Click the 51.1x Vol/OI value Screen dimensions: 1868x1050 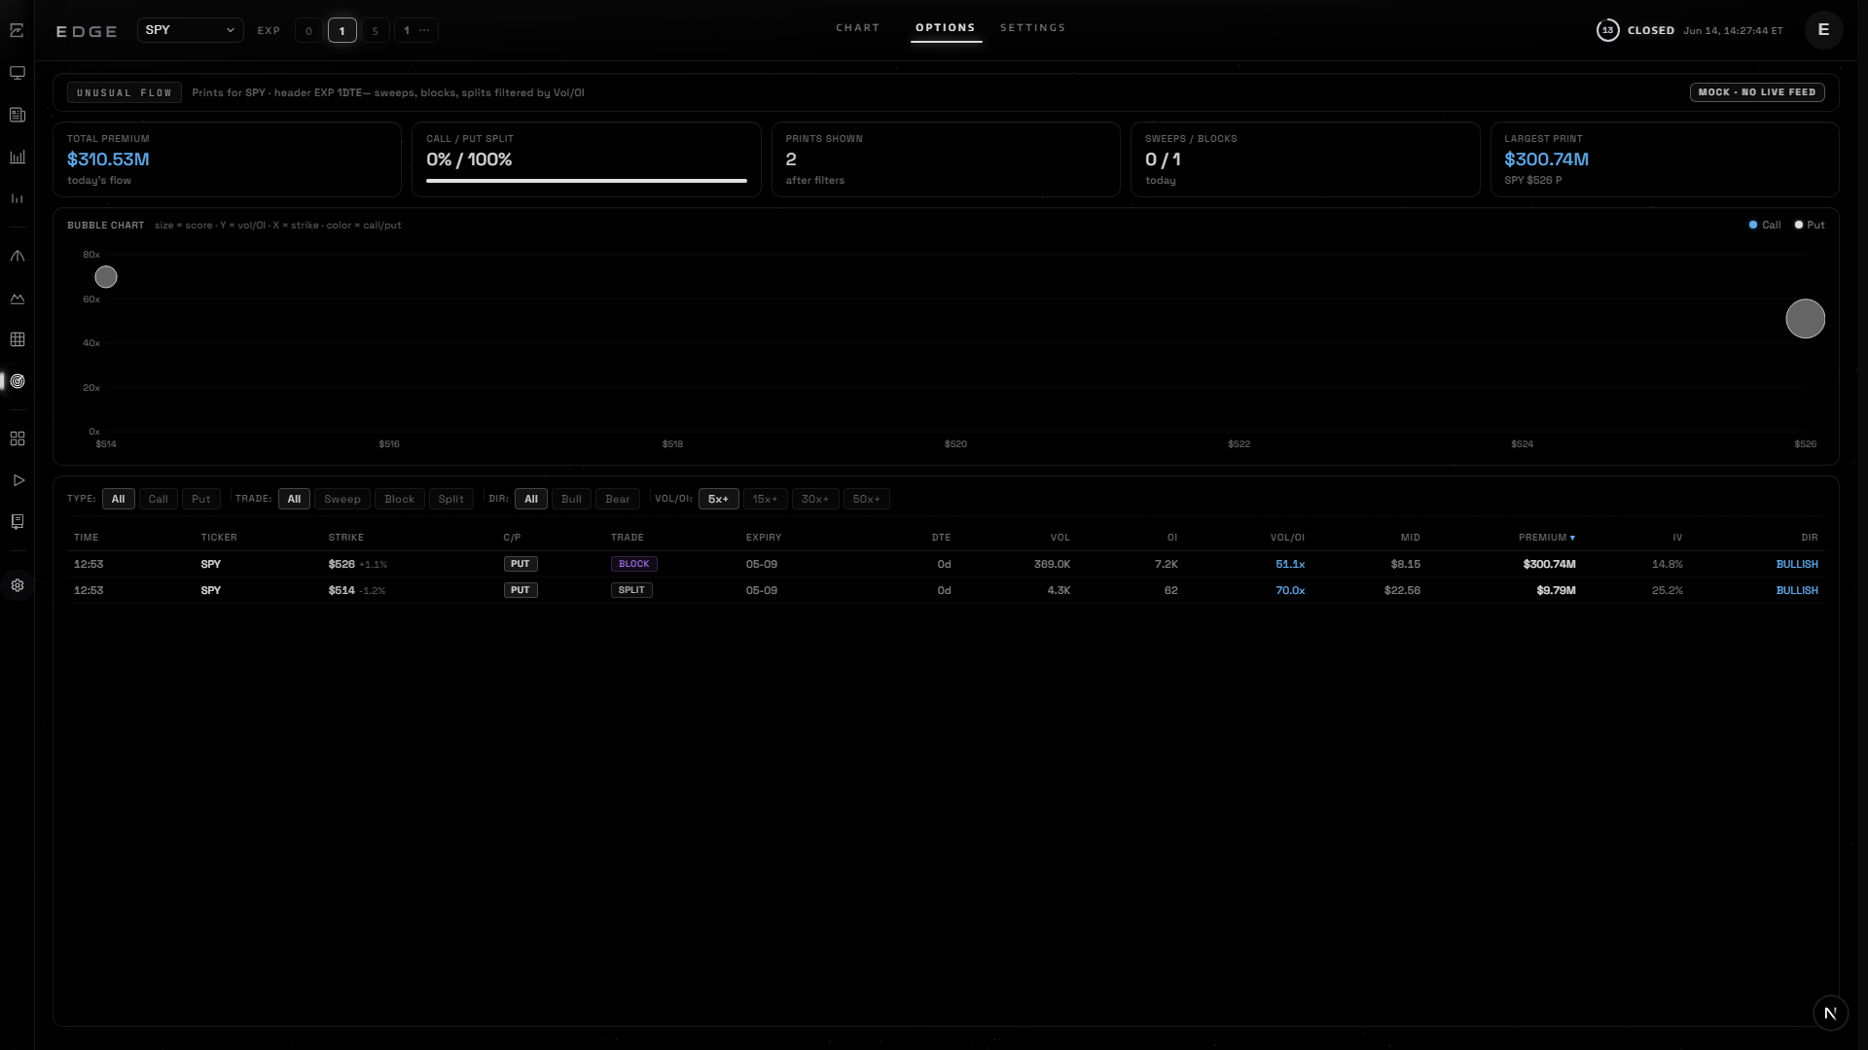tap(1290, 564)
